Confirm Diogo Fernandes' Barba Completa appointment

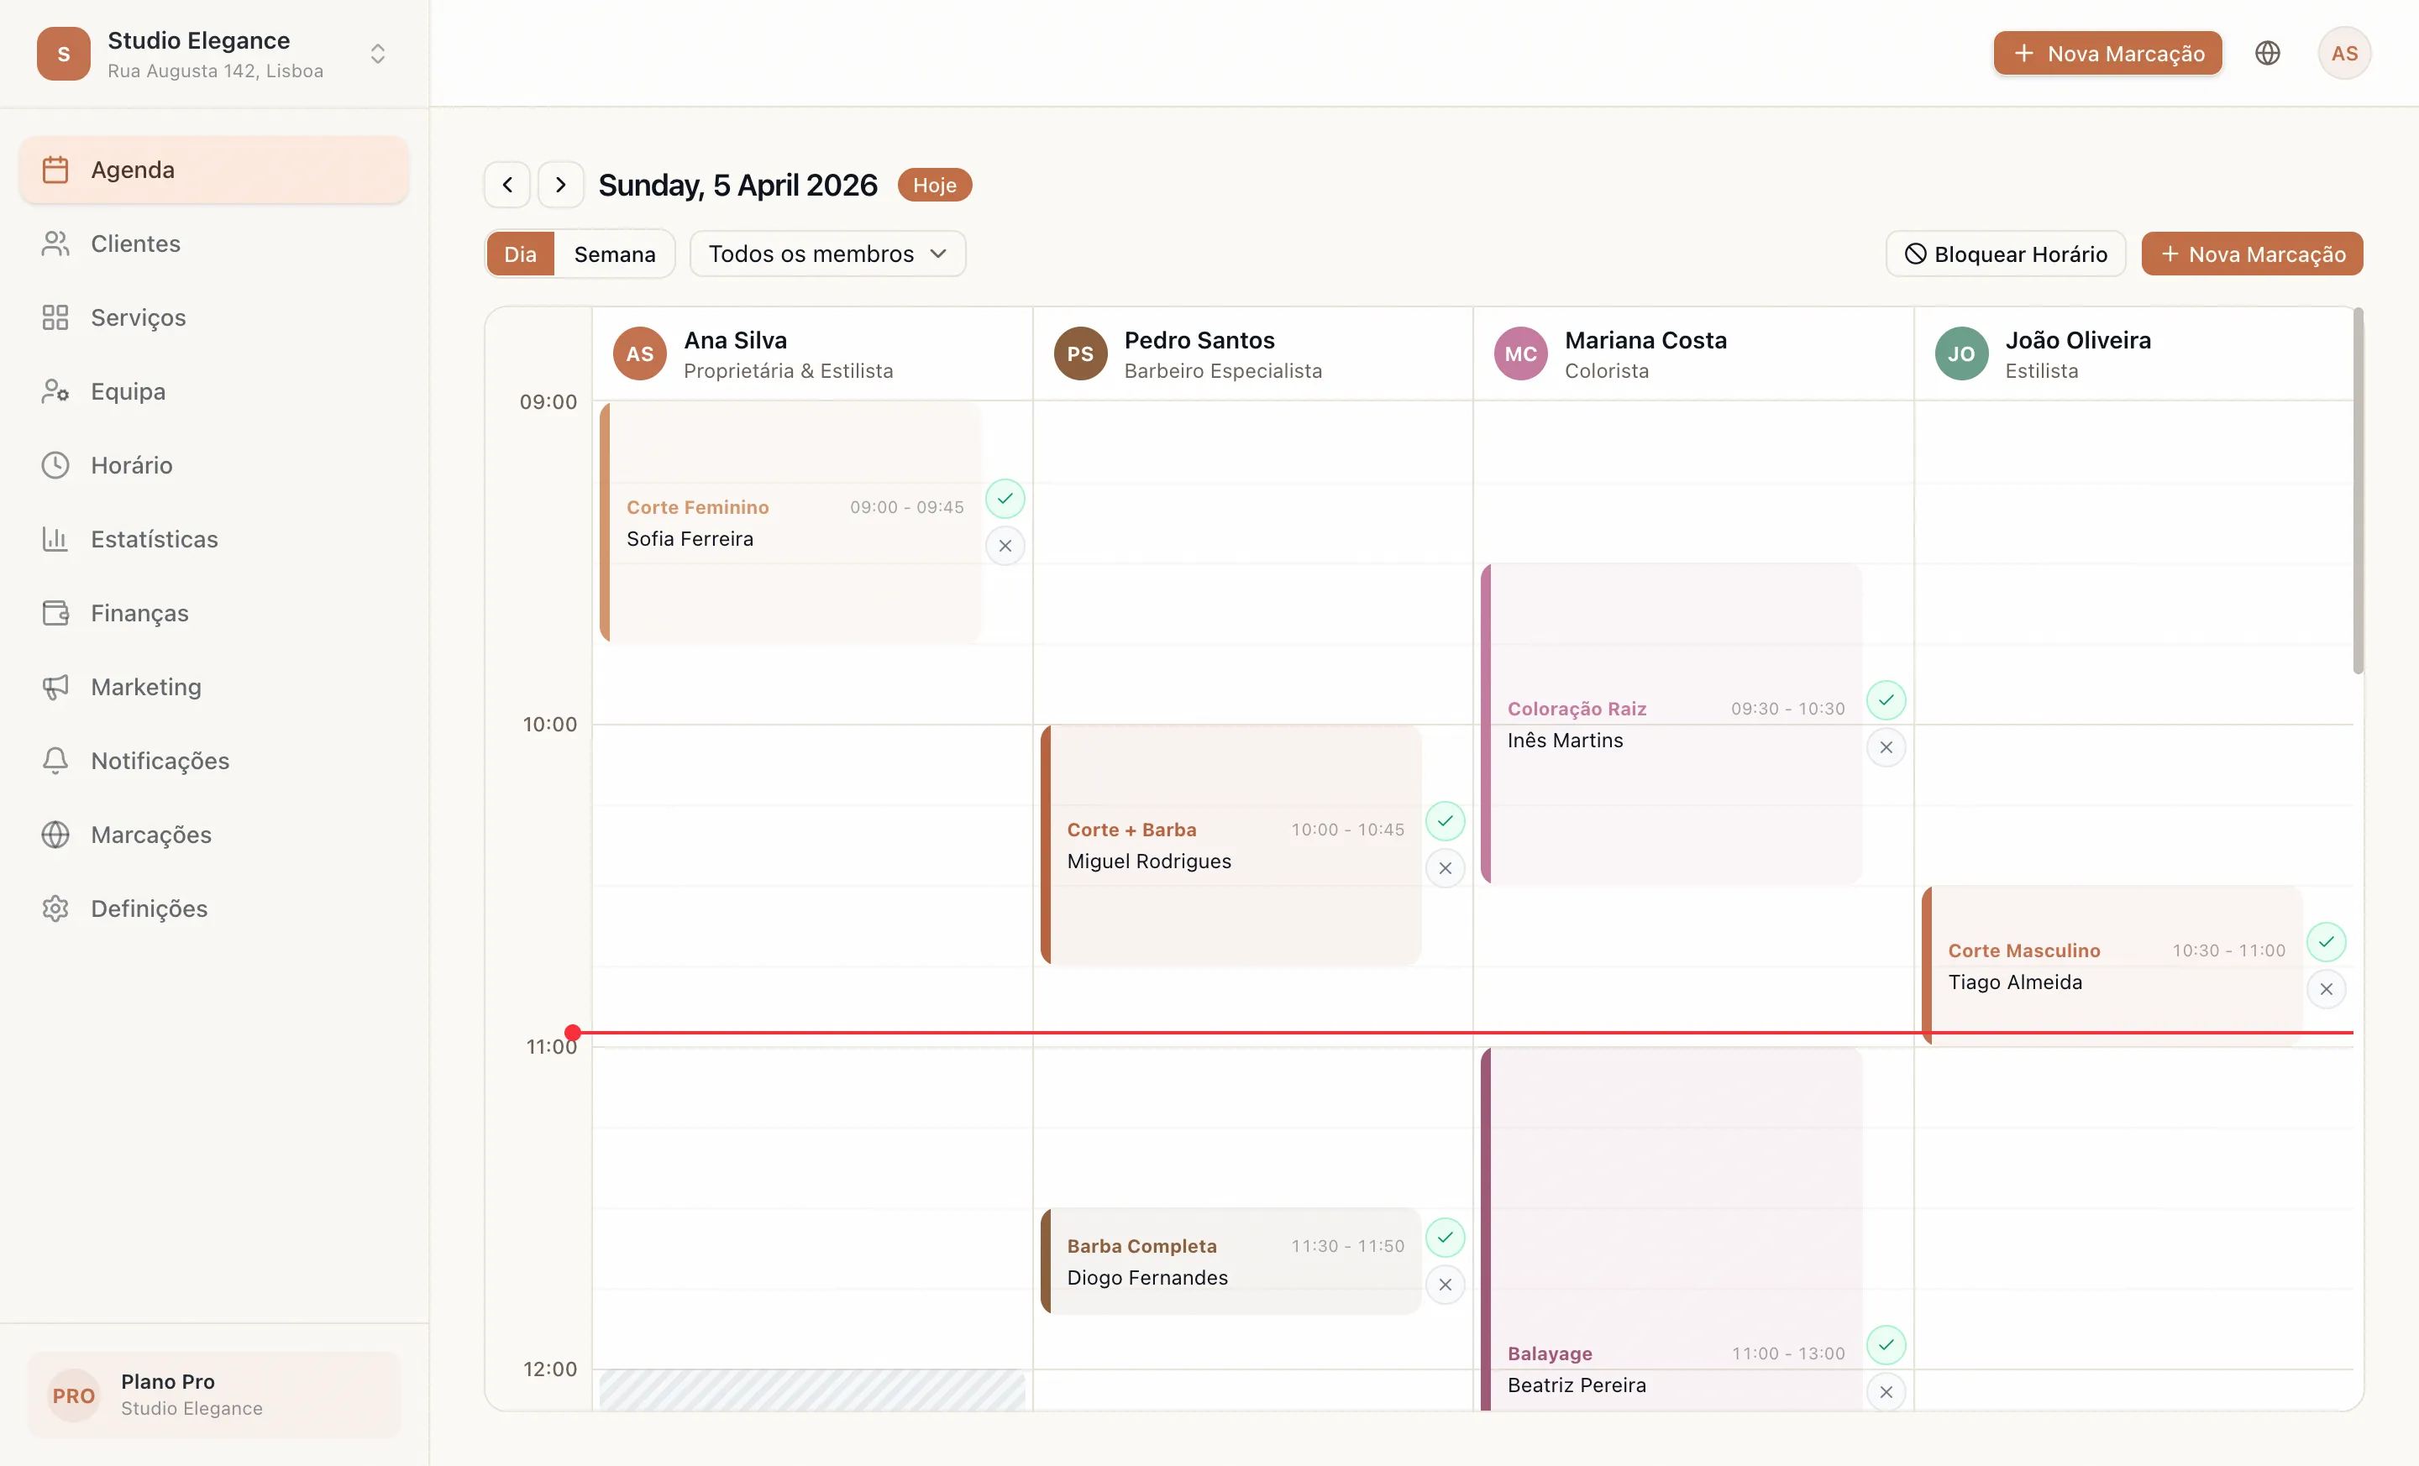click(1446, 1238)
